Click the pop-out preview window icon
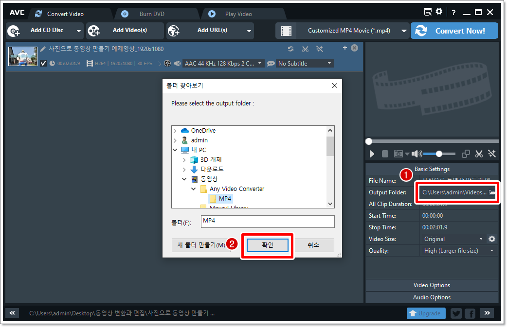Image resolution: width=507 pixels, height=327 pixels. pos(466,154)
